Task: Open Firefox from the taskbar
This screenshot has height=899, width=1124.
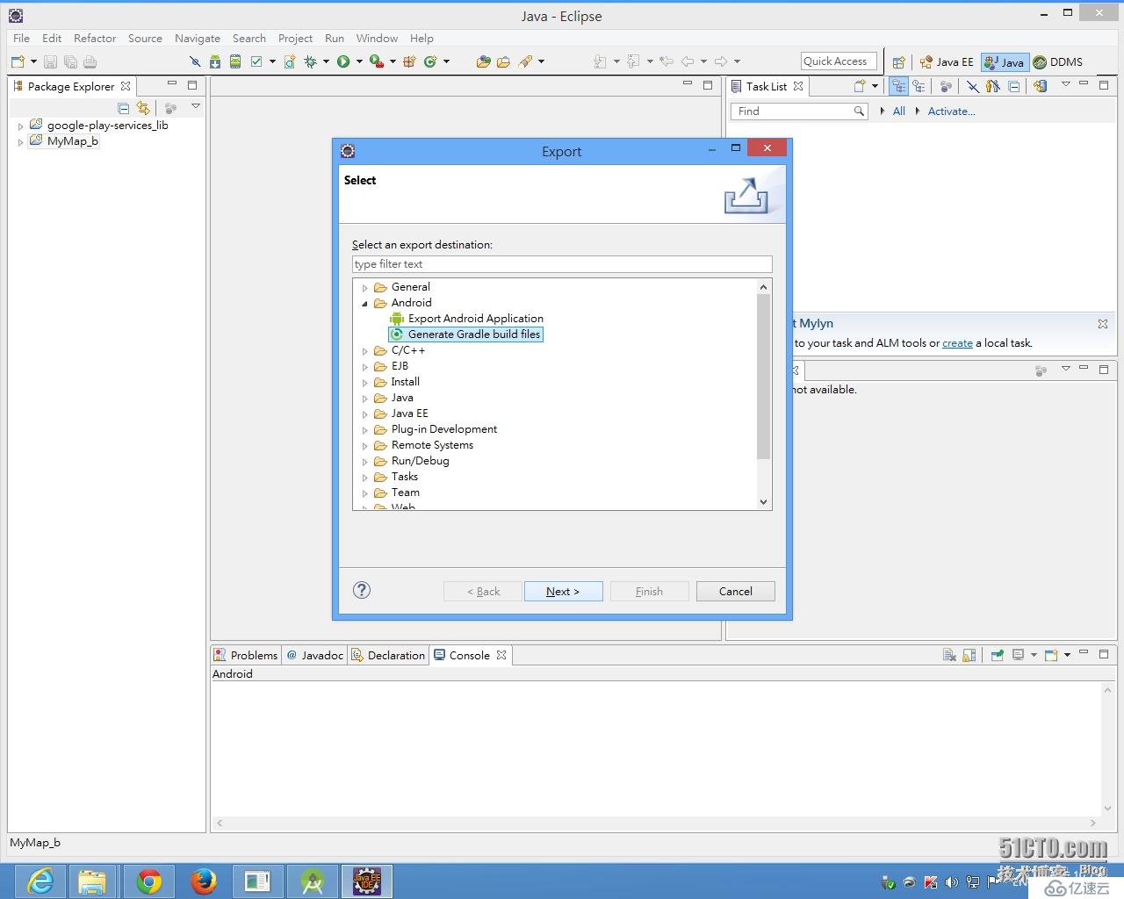Action: coord(204,881)
